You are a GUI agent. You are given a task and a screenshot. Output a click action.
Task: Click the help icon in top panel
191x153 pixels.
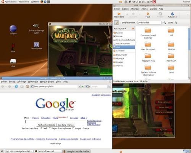45,2
